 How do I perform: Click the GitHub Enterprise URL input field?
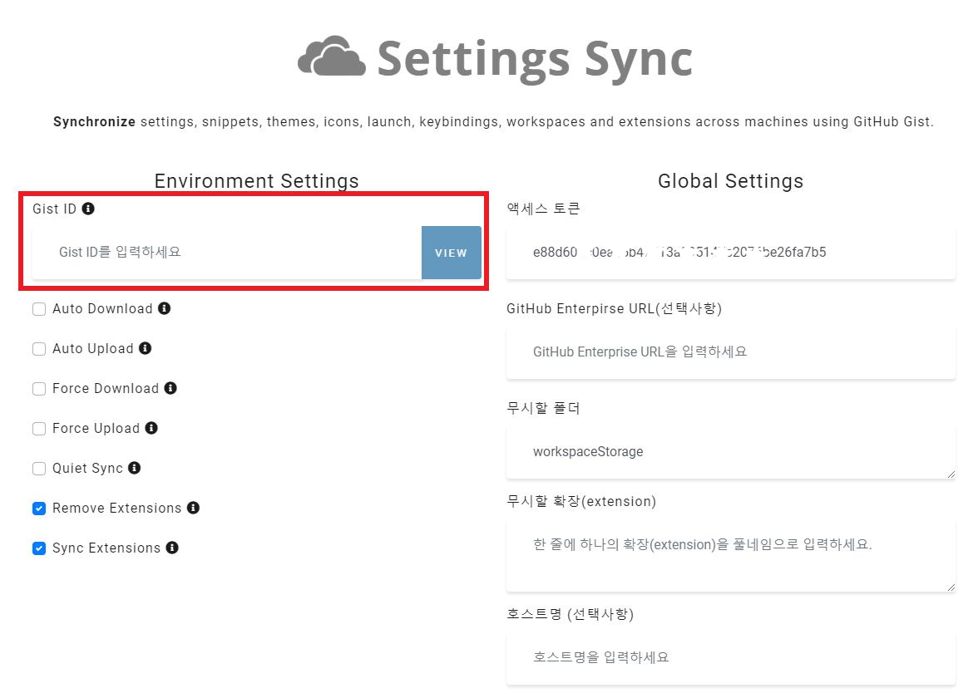(730, 352)
